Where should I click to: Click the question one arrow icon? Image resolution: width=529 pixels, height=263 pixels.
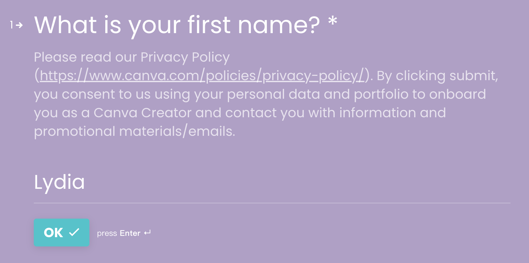(x=20, y=25)
